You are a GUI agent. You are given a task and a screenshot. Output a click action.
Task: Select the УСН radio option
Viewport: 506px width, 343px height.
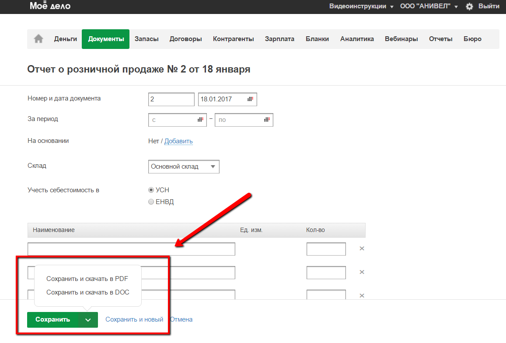pyautogui.click(x=151, y=190)
